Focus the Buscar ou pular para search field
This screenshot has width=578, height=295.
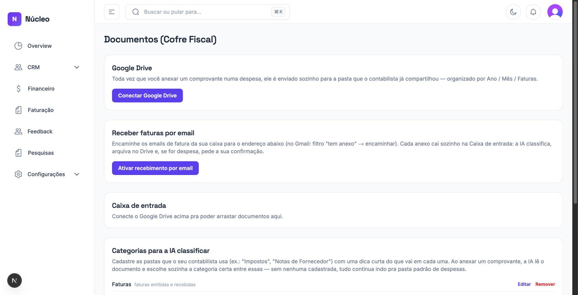point(208,12)
